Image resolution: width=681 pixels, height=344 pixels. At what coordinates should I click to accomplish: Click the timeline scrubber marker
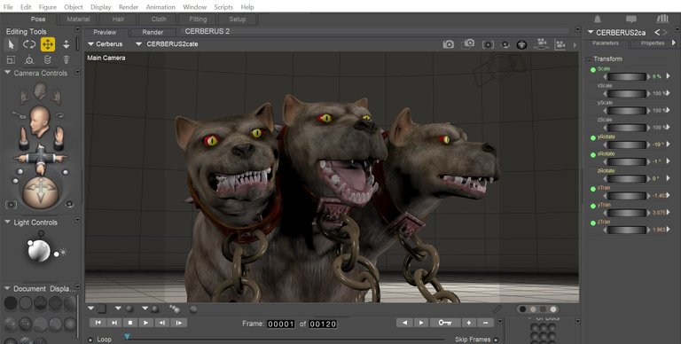point(127,337)
